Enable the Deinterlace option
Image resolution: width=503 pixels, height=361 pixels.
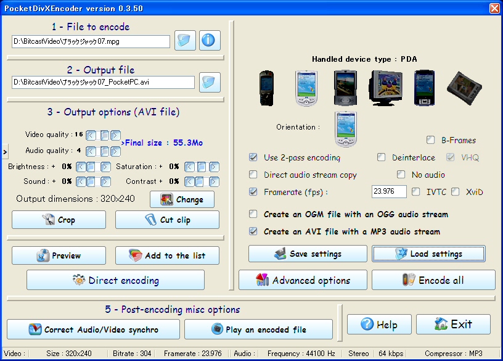click(x=381, y=157)
